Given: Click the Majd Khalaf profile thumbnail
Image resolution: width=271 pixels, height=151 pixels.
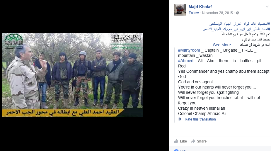Looking at the screenshot, I should 180,10.
